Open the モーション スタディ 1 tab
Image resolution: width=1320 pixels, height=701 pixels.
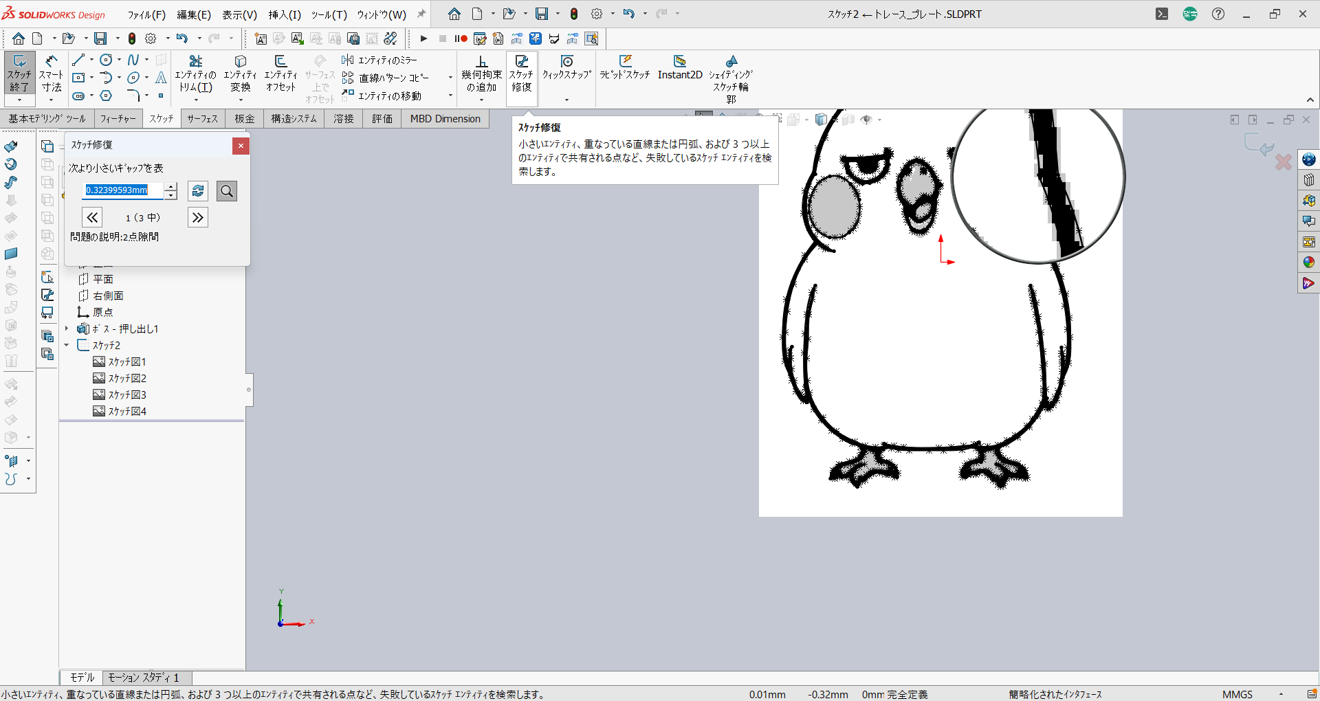tap(144, 678)
